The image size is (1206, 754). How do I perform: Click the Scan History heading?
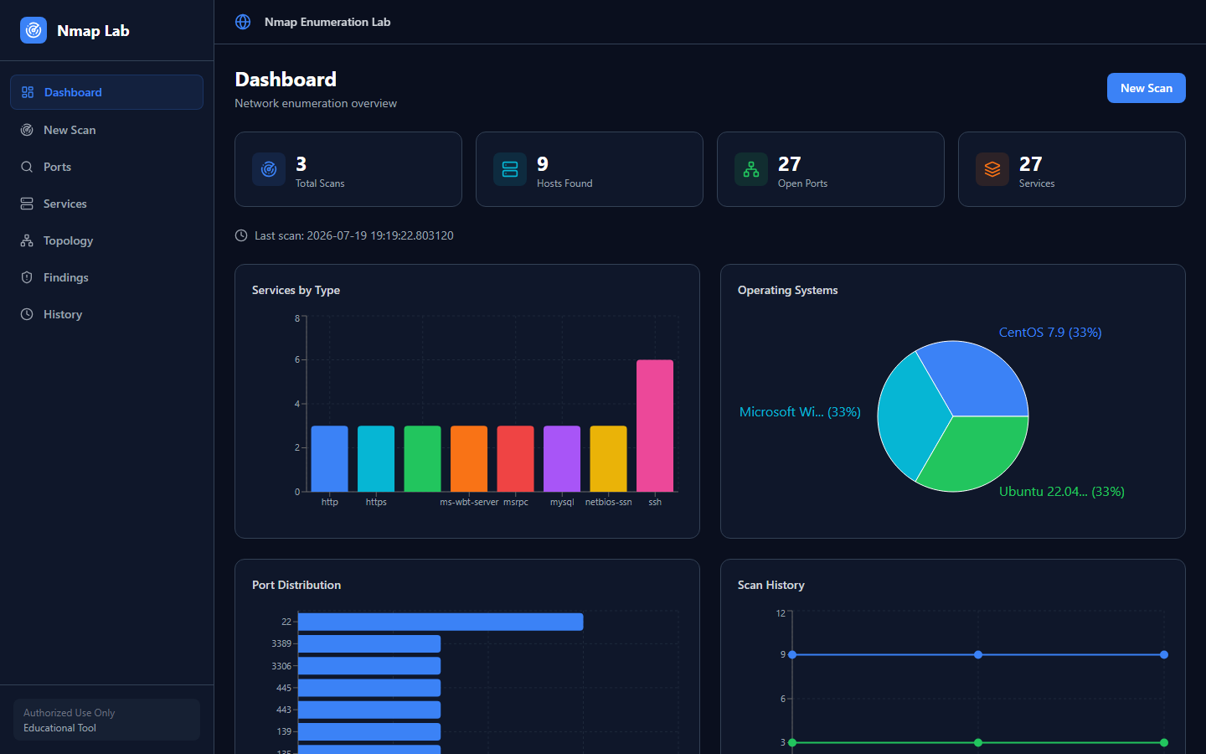[x=770, y=585]
